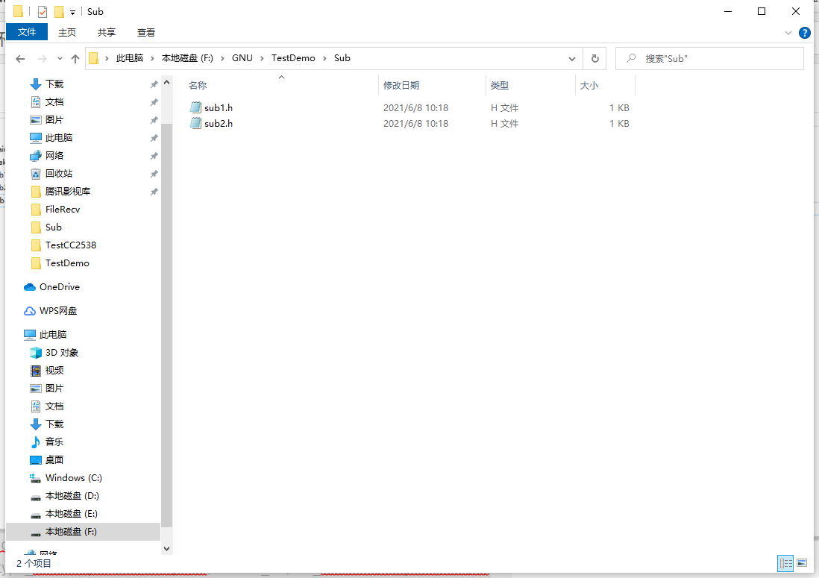The height and width of the screenshot is (578, 819).
Task: Go up one folder level with the up arrow
Action: click(75, 58)
